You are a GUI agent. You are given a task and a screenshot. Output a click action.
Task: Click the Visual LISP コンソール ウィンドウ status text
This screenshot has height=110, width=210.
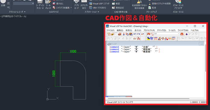[120, 102]
